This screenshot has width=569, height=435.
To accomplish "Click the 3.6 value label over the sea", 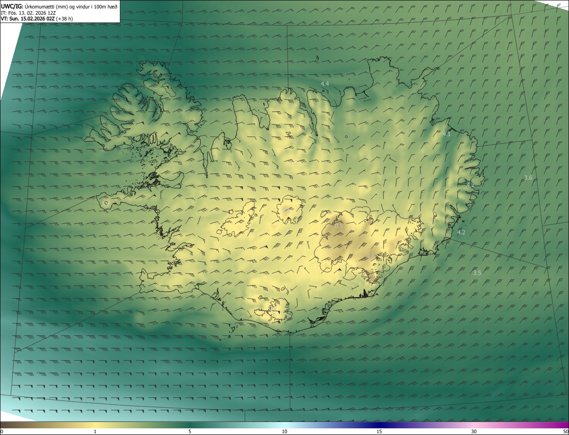I will click(528, 177).
